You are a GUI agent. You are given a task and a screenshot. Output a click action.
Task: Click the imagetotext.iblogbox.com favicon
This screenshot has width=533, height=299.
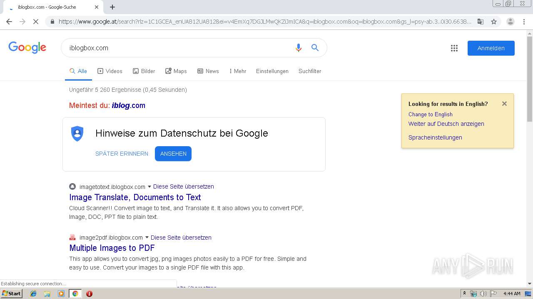(72, 186)
